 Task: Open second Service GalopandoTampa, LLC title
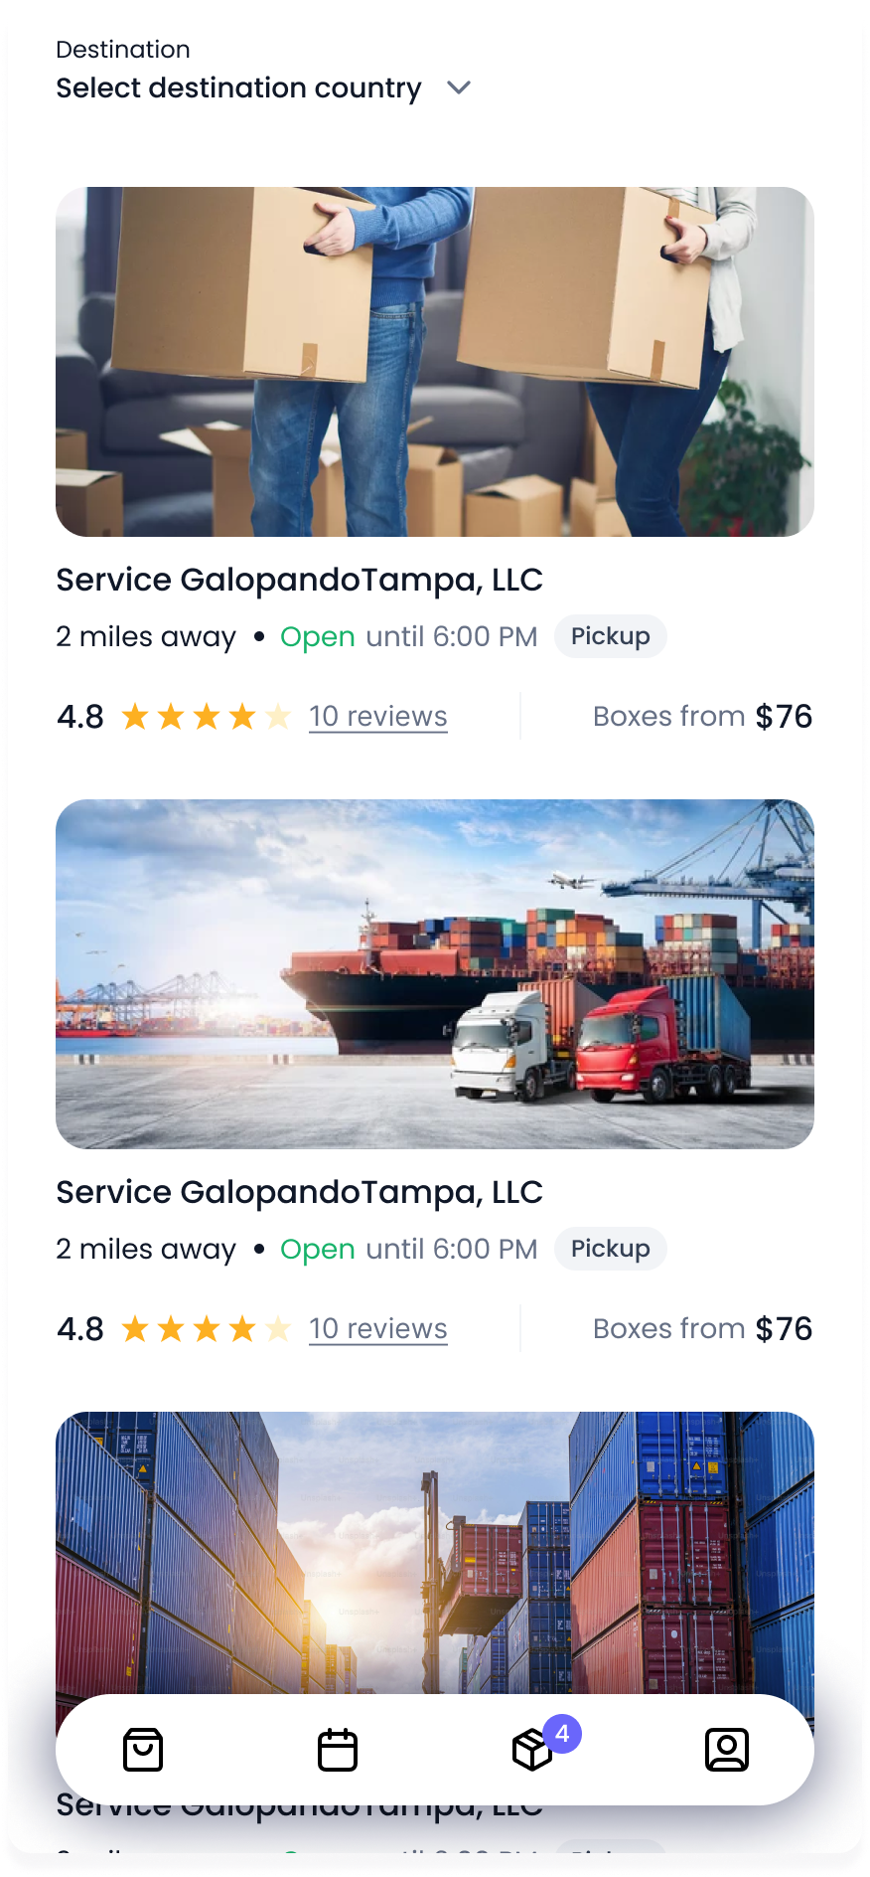[299, 1192]
